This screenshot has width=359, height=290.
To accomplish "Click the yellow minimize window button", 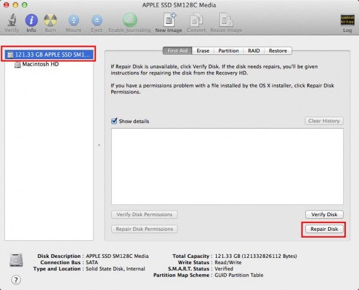I will tap(15, 5).
